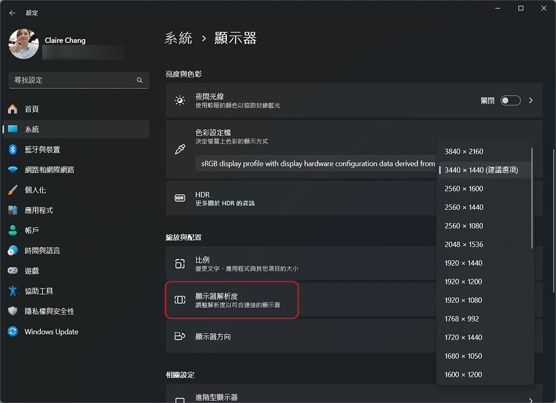Select 3440 × 1440 (建議選項) resolution

[484, 170]
